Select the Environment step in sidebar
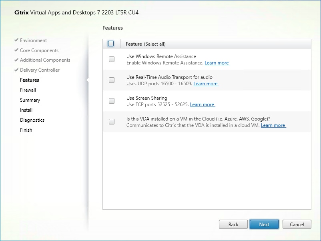This screenshot has width=321, height=241. 33,40
